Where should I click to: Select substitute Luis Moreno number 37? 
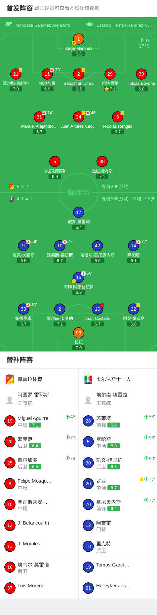(39, 588)
